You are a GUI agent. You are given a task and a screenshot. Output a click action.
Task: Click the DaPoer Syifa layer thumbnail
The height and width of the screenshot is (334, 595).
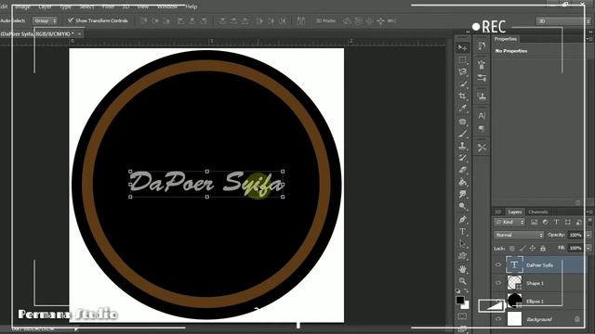tap(514, 265)
